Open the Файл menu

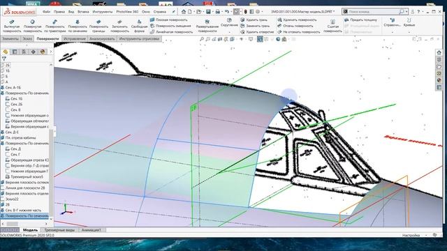click(46, 12)
